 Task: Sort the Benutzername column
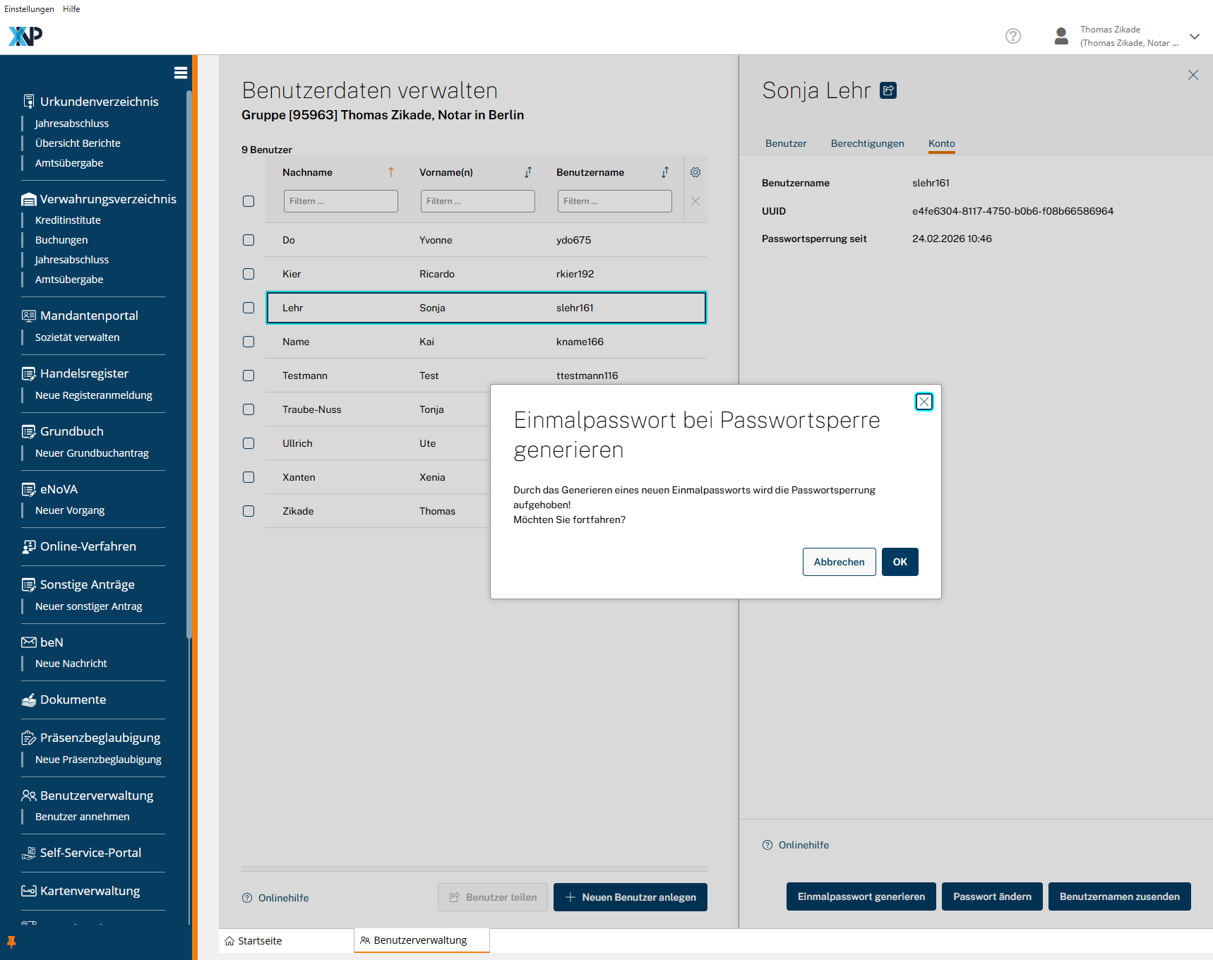coord(665,172)
